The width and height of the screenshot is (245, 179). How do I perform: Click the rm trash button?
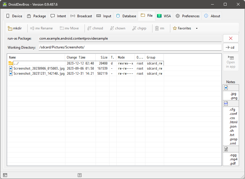tap(160, 28)
